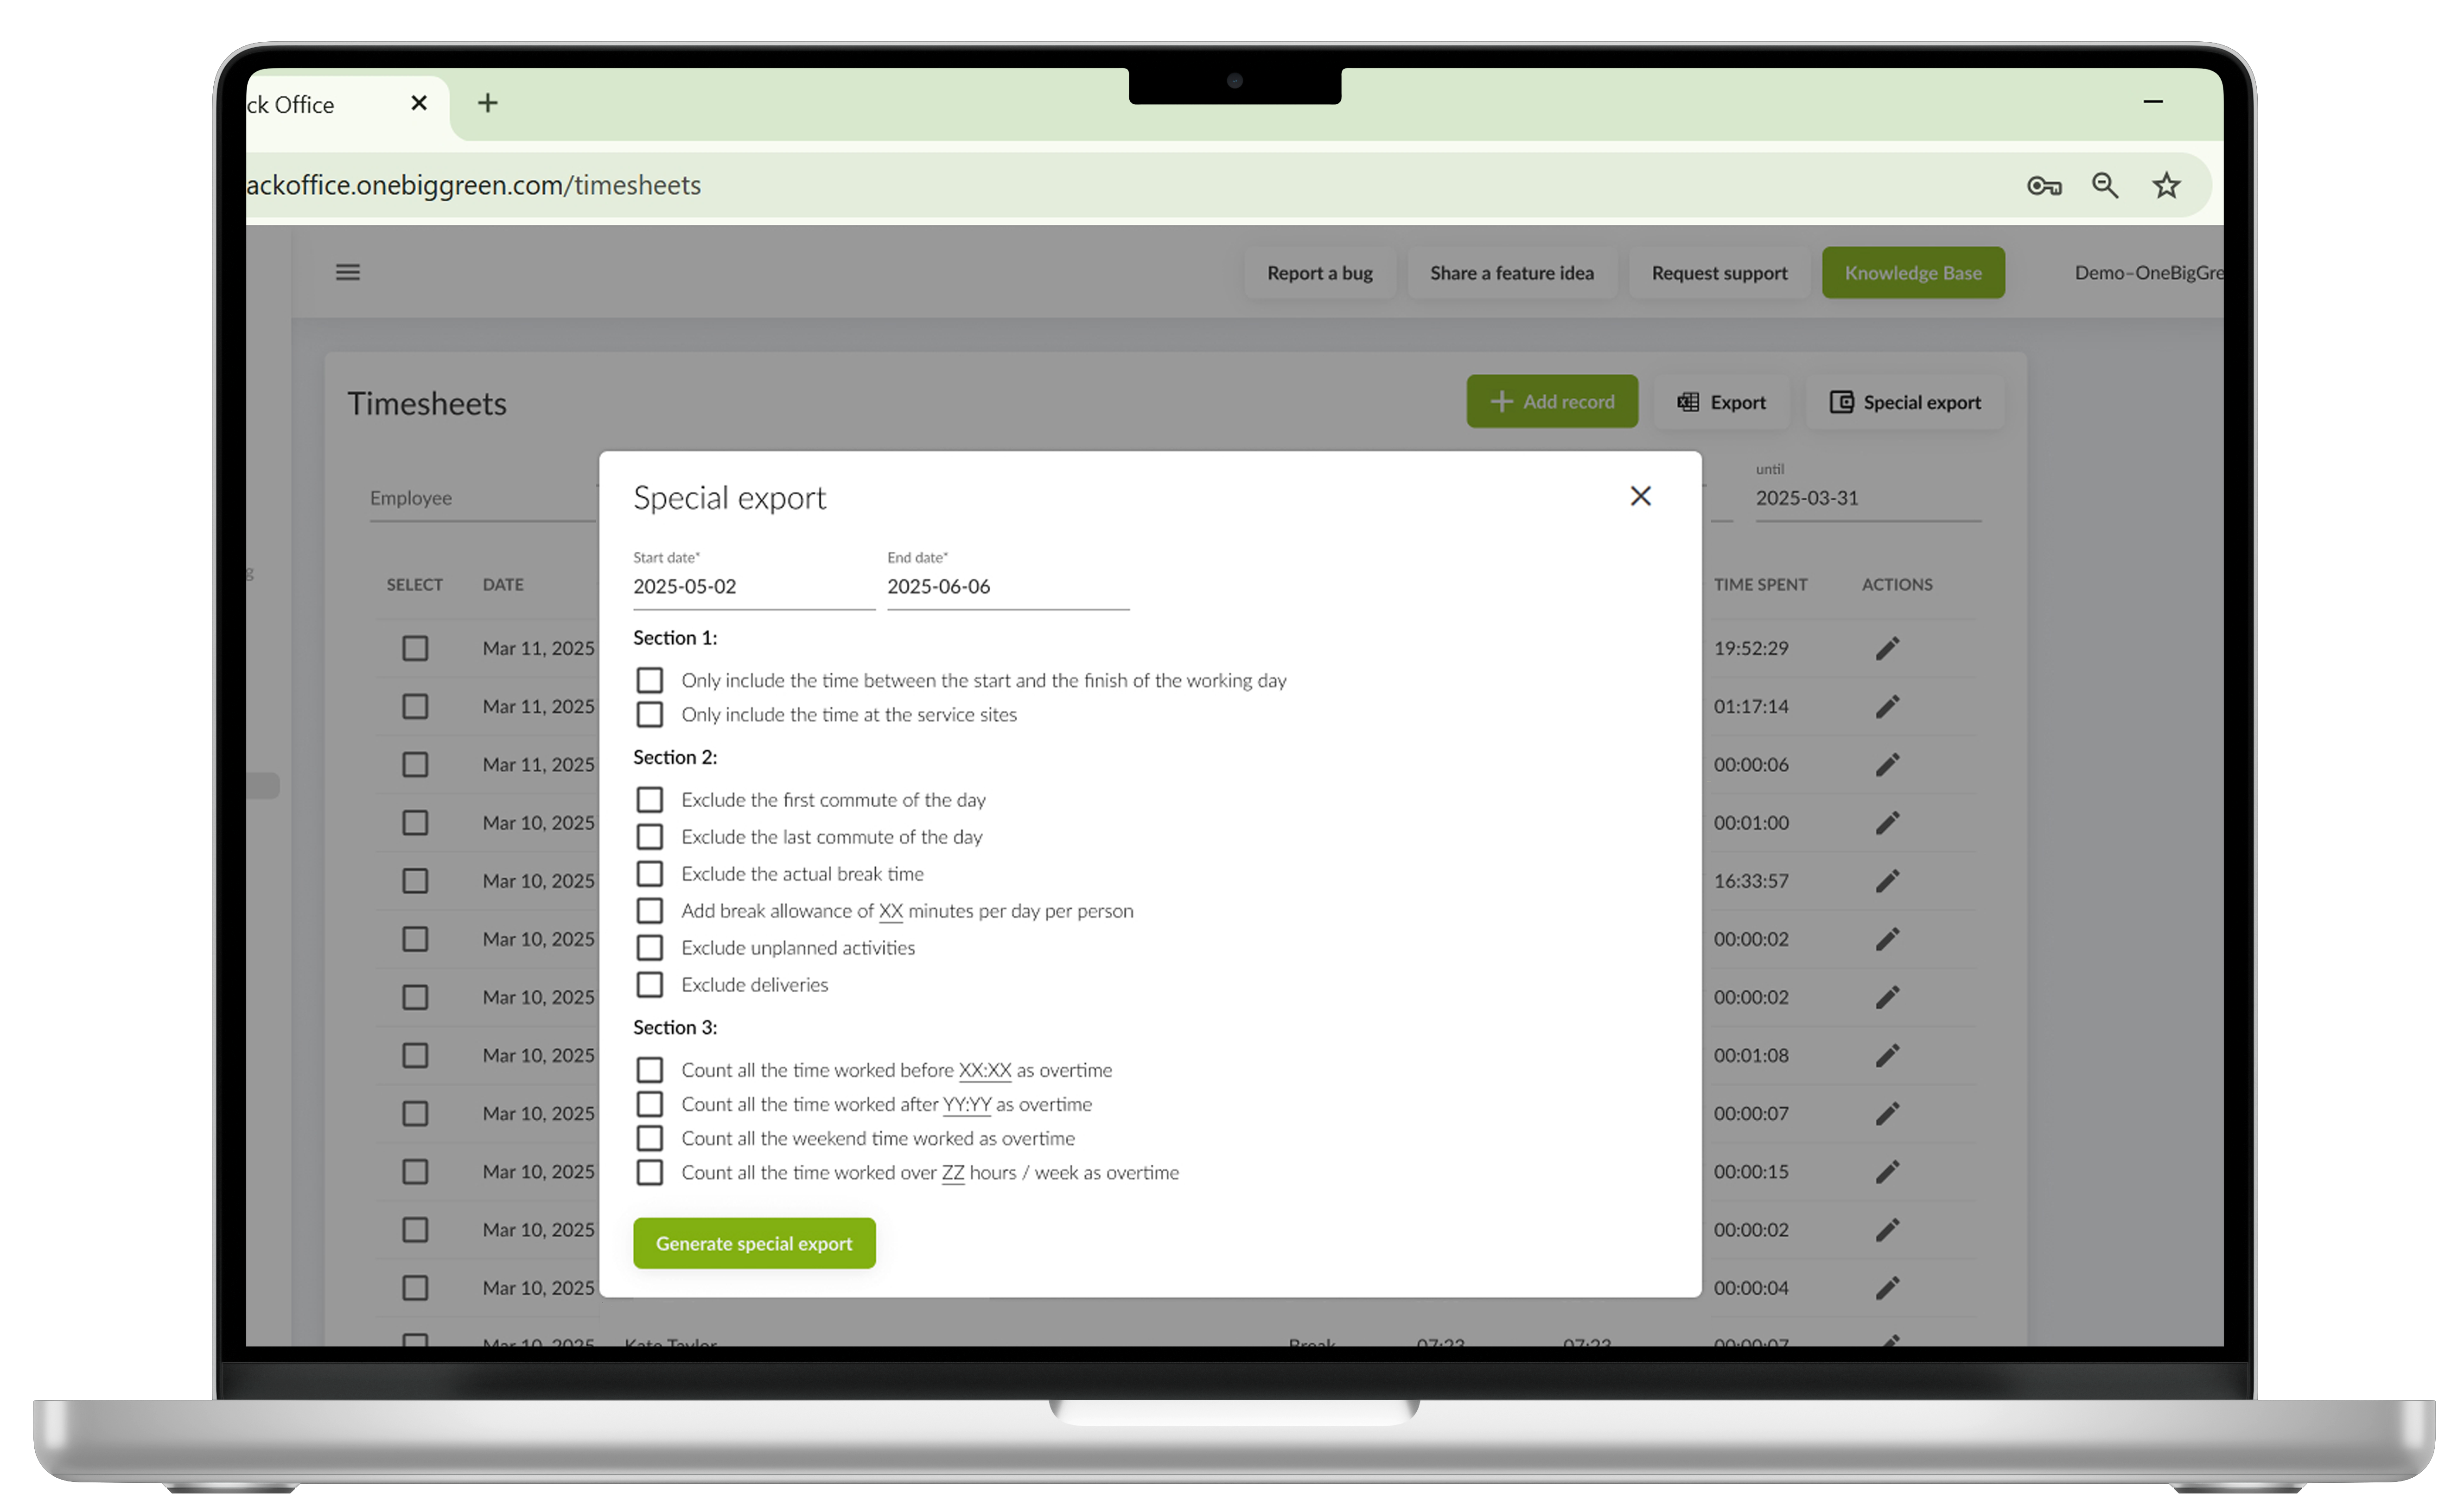
Task: Open the Knowledge Base
Action: click(1912, 273)
